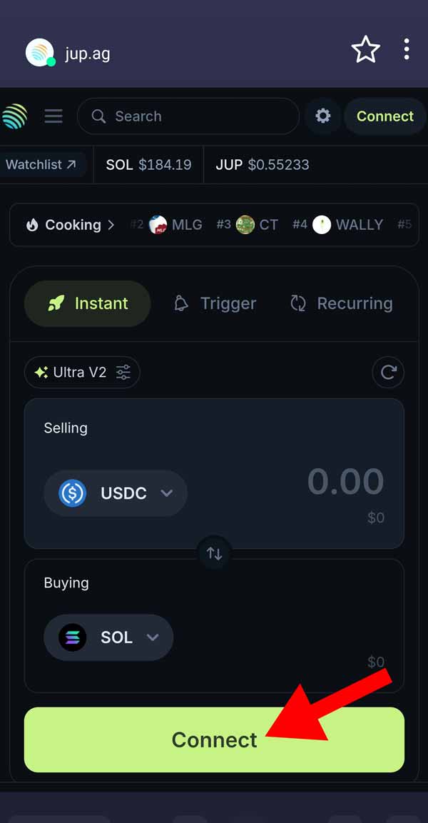Select the CT trending token
Image resolution: width=428 pixels, height=823 pixels.
(x=258, y=225)
